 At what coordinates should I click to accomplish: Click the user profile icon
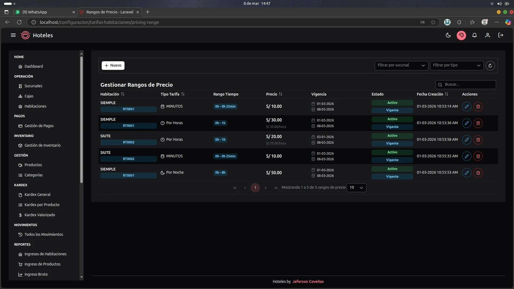tap(487, 35)
